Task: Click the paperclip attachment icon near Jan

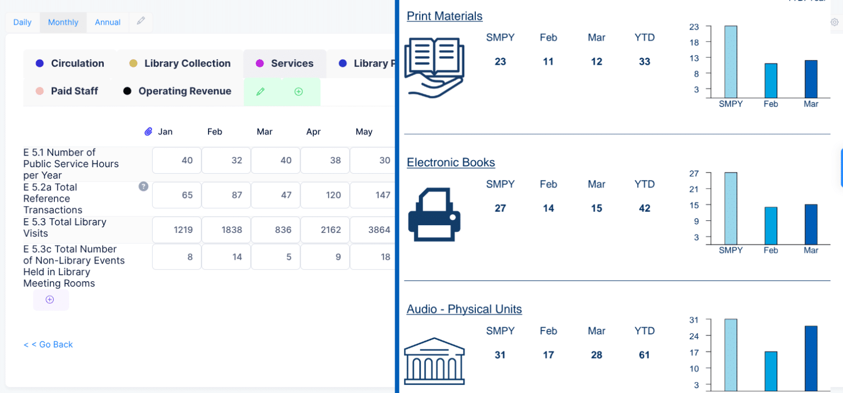Action: click(x=148, y=132)
